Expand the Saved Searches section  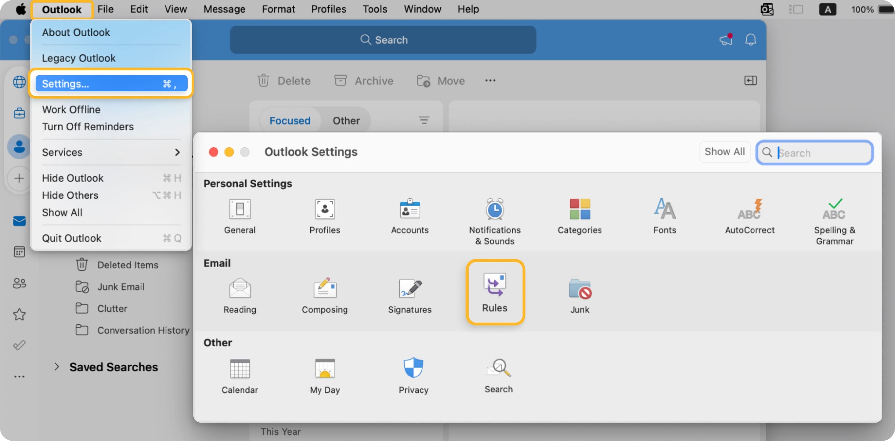[57, 367]
